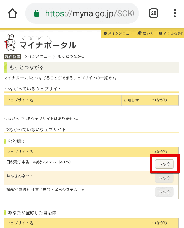The image size is (184, 228).
Task: Click the お知らせ column header
Action: [132, 100]
